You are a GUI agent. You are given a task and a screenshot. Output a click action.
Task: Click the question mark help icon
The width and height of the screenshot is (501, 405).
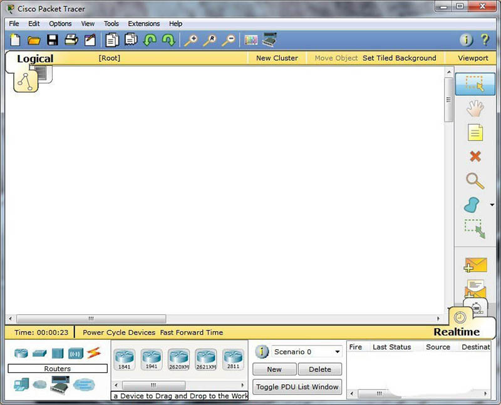(485, 40)
